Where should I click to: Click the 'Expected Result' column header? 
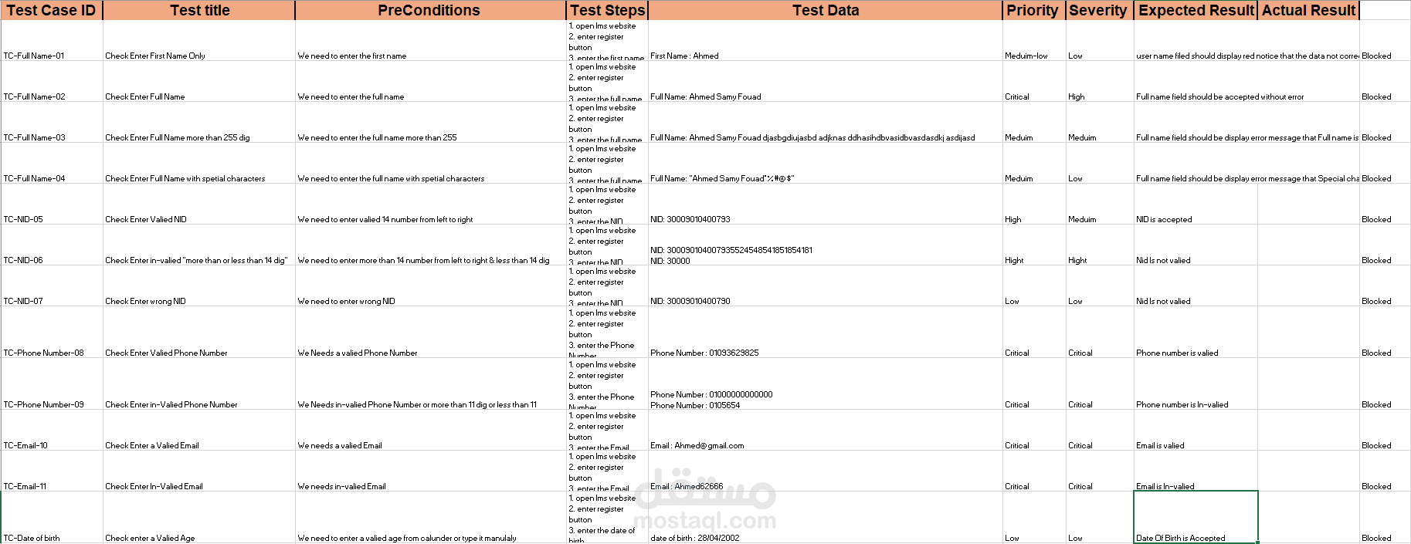(1196, 10)
